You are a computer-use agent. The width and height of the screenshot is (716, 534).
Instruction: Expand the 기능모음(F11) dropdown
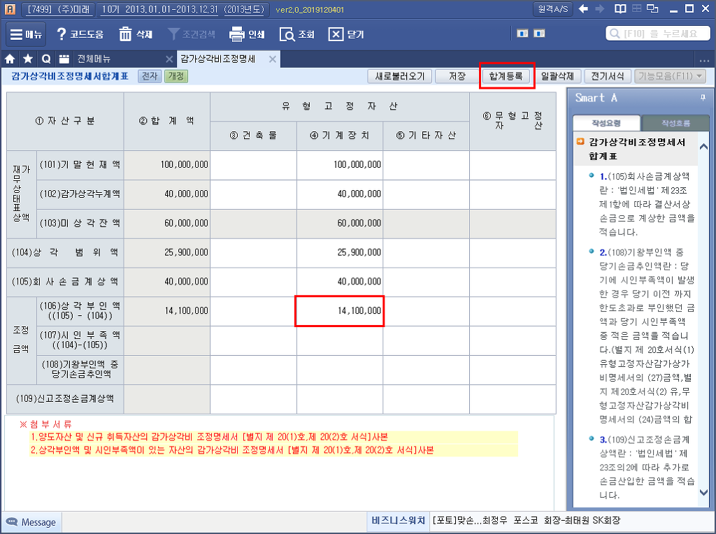(670, 76)
